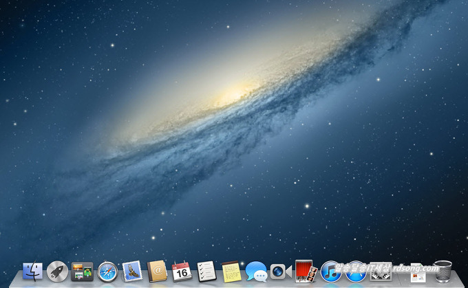Open the yellow Notes app
Viewport: 468px width, 288px height.
(x=231, y=272)
